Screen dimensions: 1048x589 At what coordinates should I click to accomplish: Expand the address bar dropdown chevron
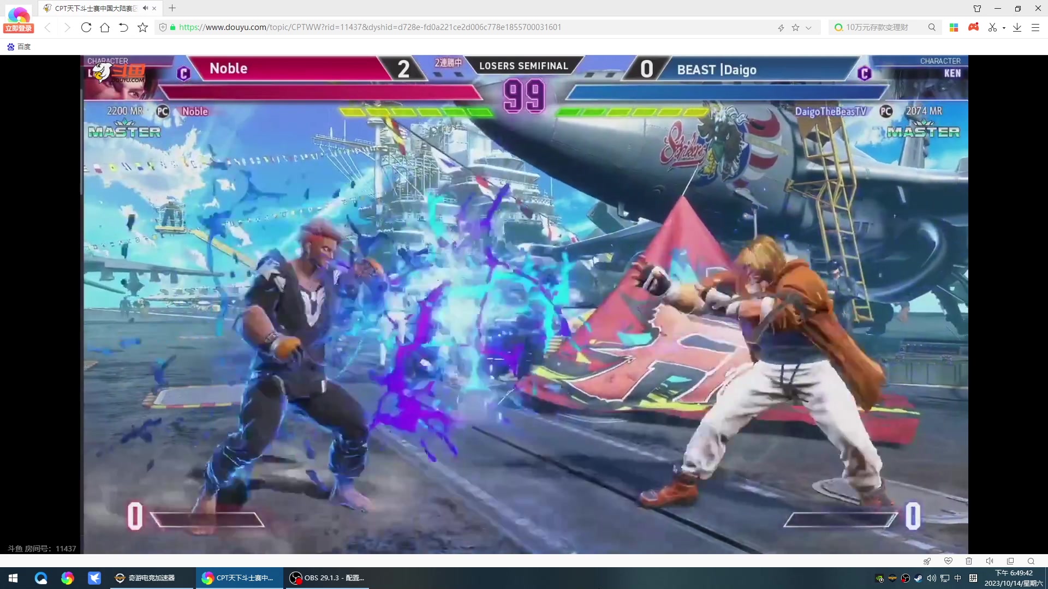click(x=808, y=27)
